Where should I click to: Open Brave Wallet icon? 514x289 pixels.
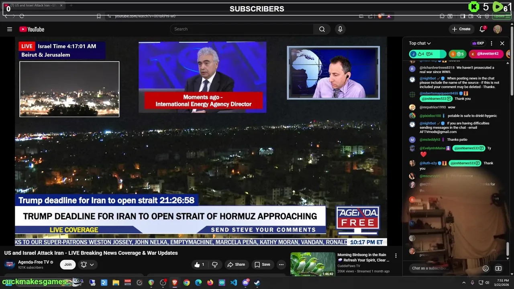click(x=471, y=16)
